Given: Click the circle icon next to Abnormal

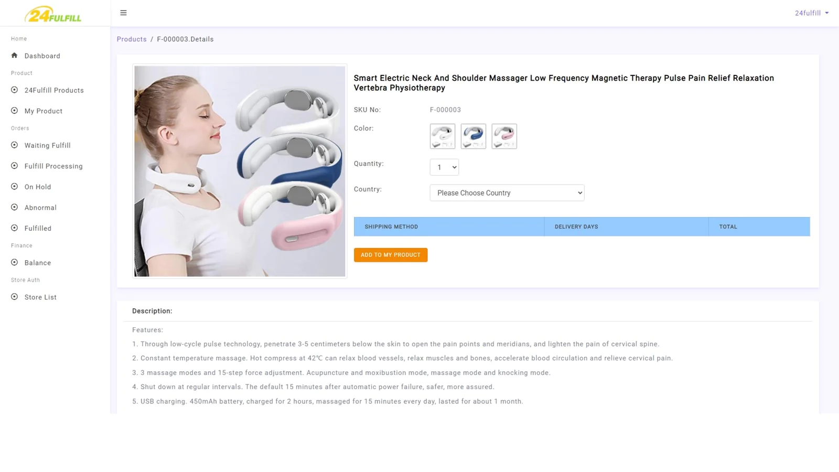Looking at the screenshot, I should tap(14, 207).
